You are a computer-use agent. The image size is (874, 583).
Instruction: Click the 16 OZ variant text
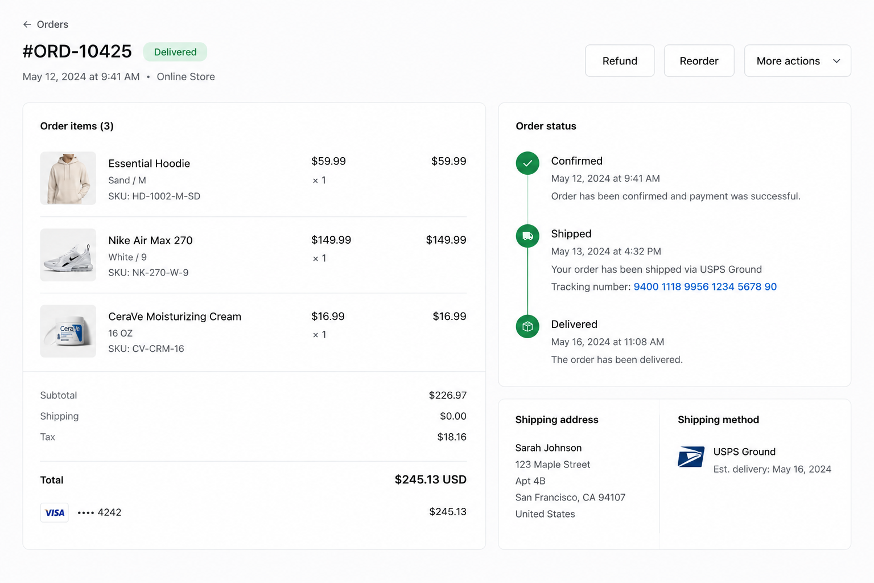(121, 333)
